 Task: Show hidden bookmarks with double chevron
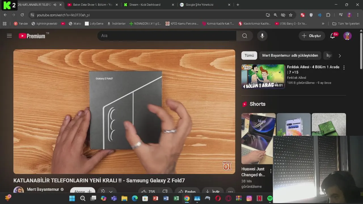(x=323, y=24)
